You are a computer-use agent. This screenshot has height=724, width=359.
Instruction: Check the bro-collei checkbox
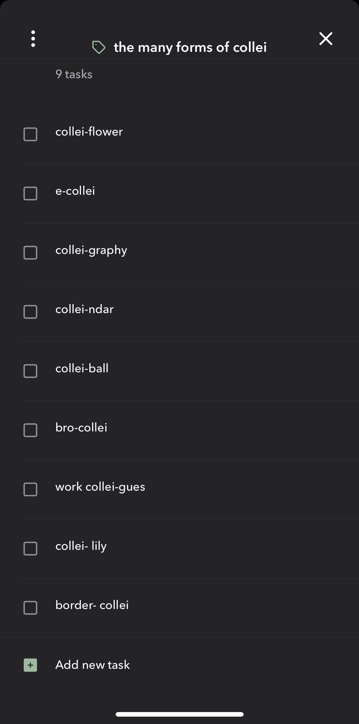tap(30, 430)
